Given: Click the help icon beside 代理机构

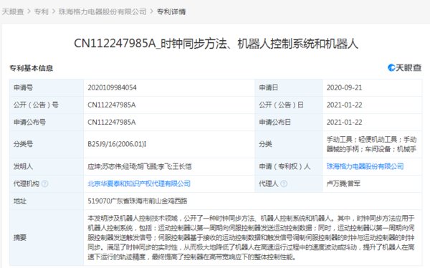Looking at the screenshot, I should pyautogui.click(x=44, y=183).
